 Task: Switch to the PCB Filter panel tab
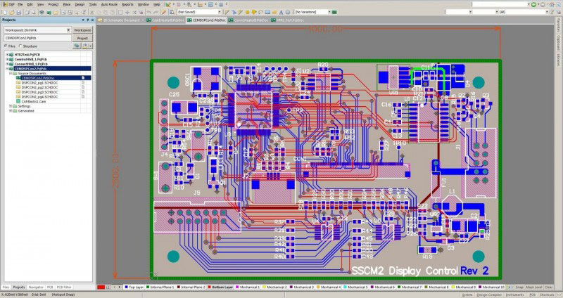tap(64, 287)
